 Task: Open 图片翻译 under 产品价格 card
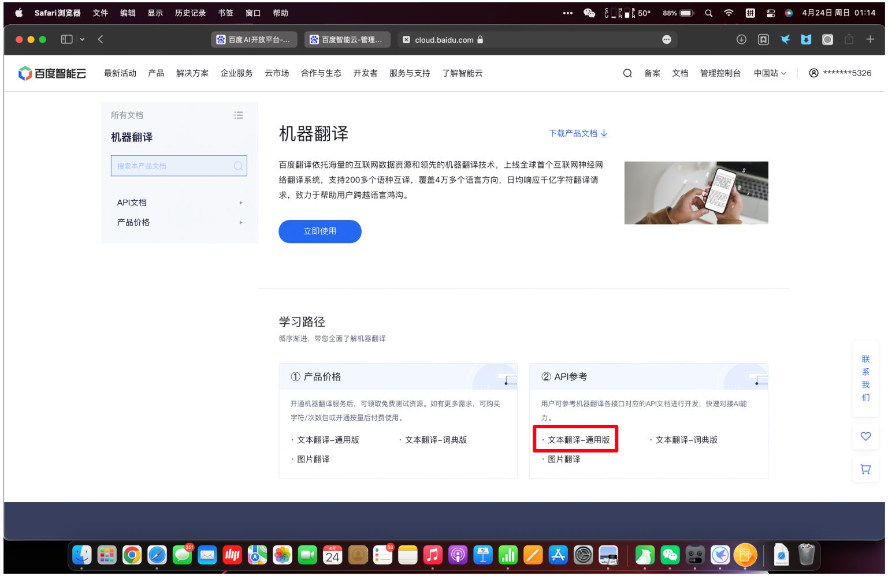pos(313,459)
